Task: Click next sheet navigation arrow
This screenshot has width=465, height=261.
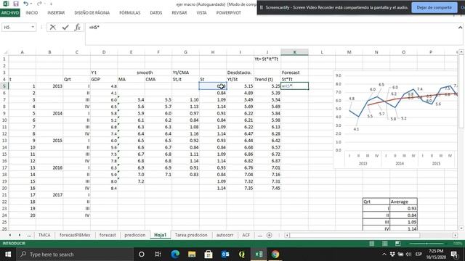Action: [20, 235]
